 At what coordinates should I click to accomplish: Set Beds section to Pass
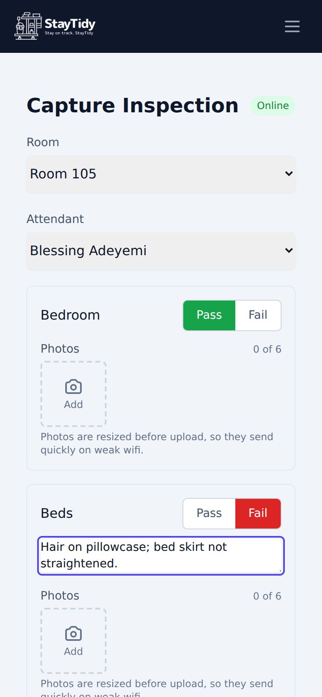(x=209, y=513)
